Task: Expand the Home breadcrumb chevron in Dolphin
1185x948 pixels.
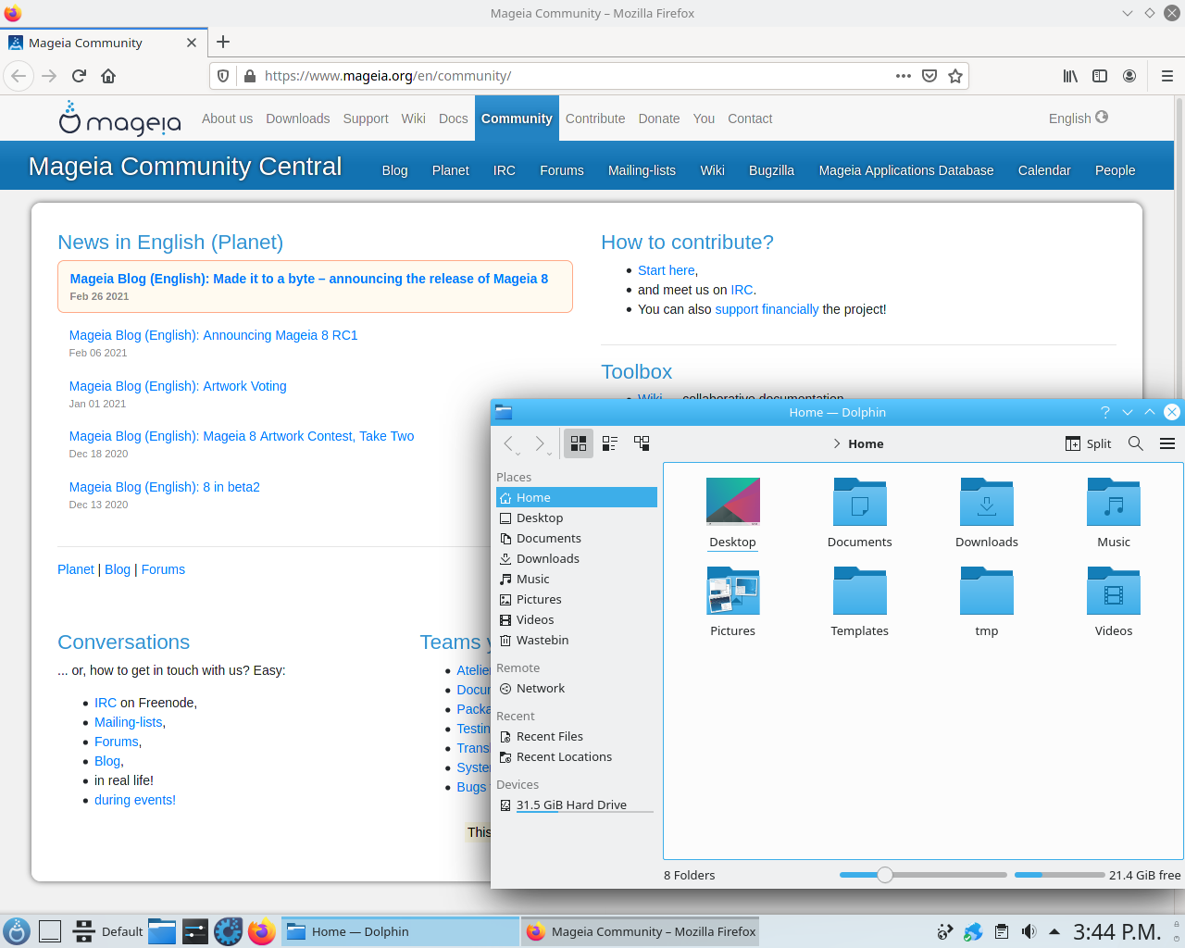Action: [x=837, y=443]
